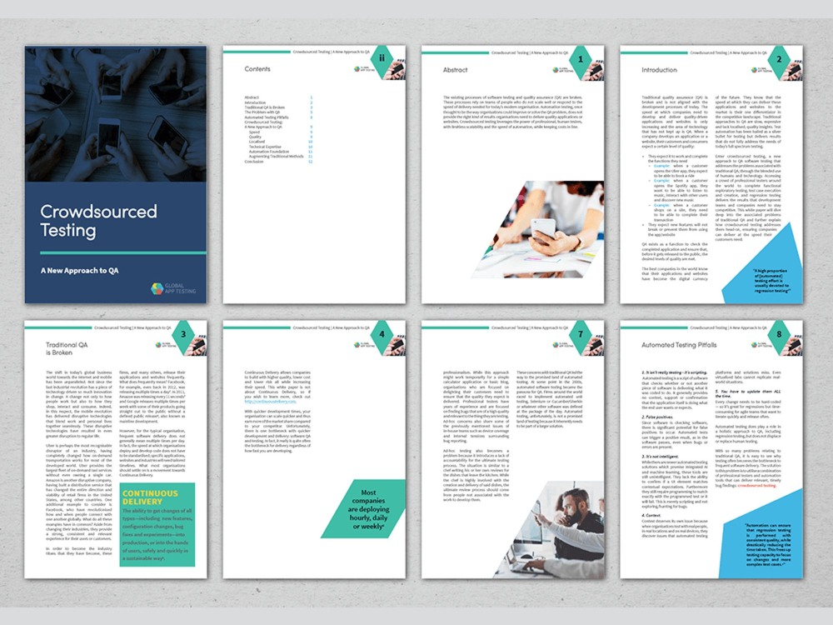This screenshot has width=833, height=625.
Task: Click the logo on the Introduction page
Action: tap(761, 70)
